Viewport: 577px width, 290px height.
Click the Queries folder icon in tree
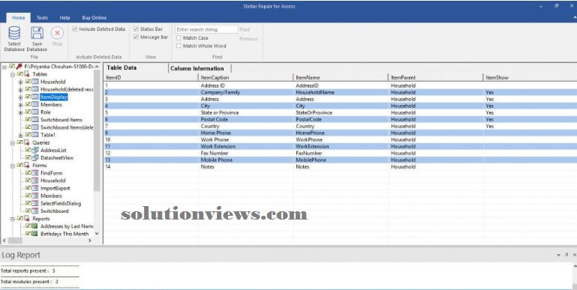point(27,142)
